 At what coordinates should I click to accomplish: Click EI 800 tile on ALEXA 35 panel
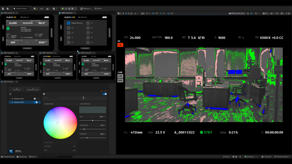pos(13,42)
